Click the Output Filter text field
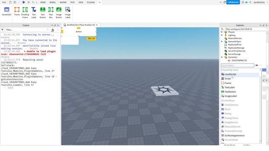This screenshot has height=151, width=269. pos(27,30)
